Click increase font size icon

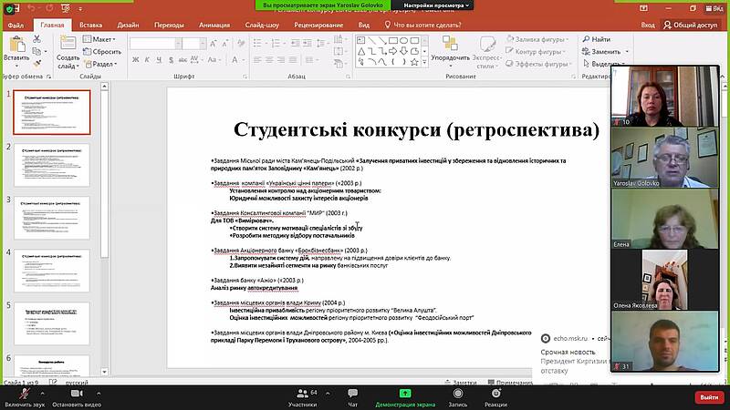click(213, 44)
